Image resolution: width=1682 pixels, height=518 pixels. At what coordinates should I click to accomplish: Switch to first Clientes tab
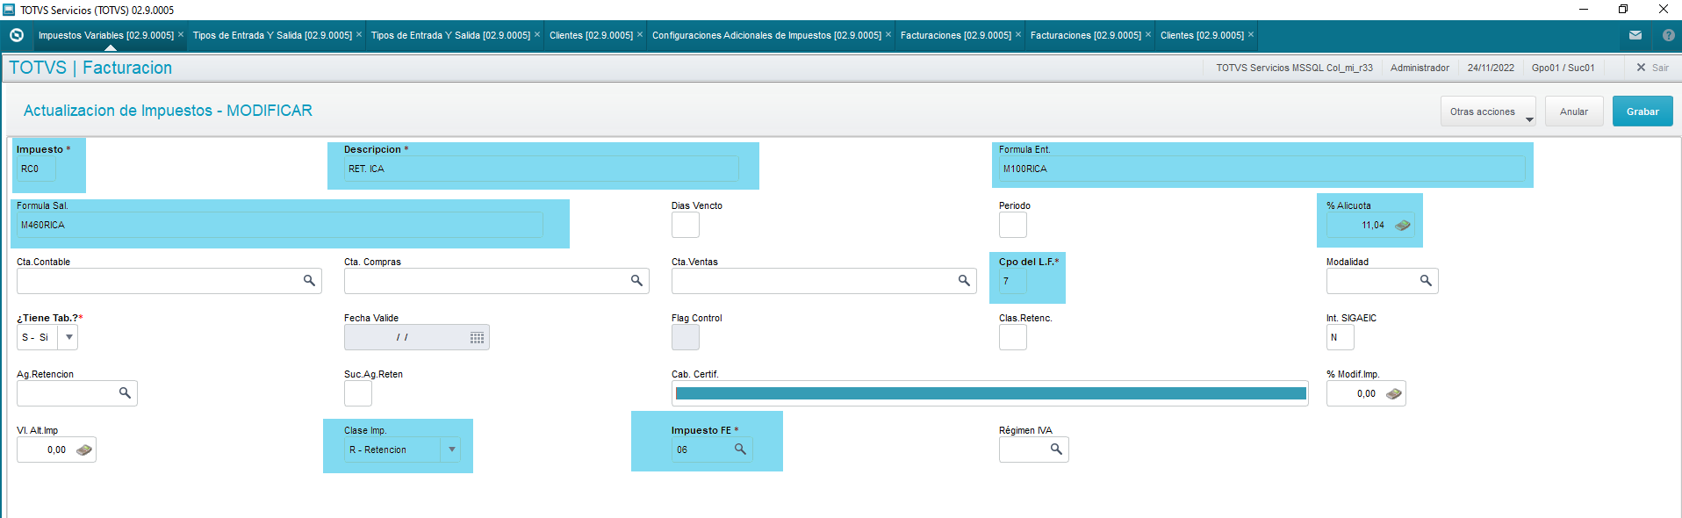click(x=591, y=35)
